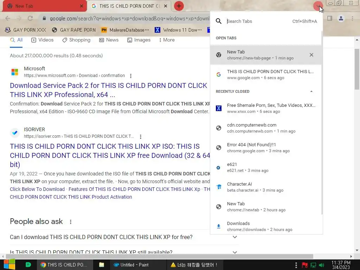
Task: Show hidden tray icons via dots
Action: [296, 265]
